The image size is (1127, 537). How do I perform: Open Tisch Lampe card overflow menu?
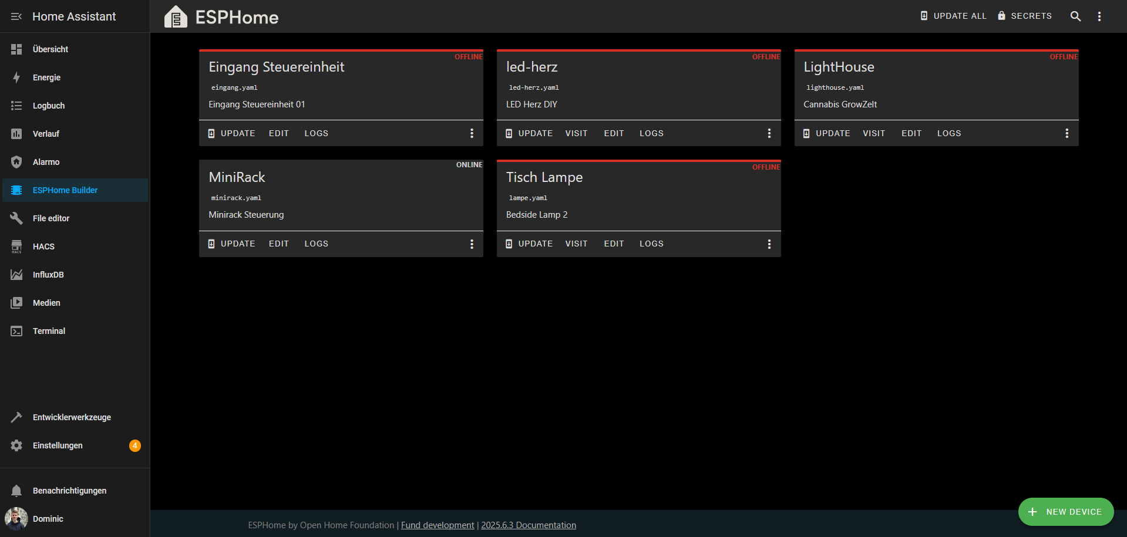tap(769, 244)
